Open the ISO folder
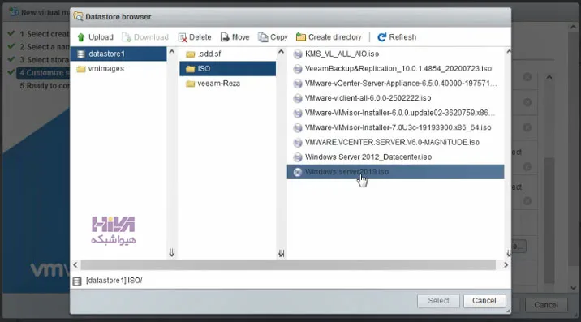The image size is (581, 322). click(x=227, y=69)
